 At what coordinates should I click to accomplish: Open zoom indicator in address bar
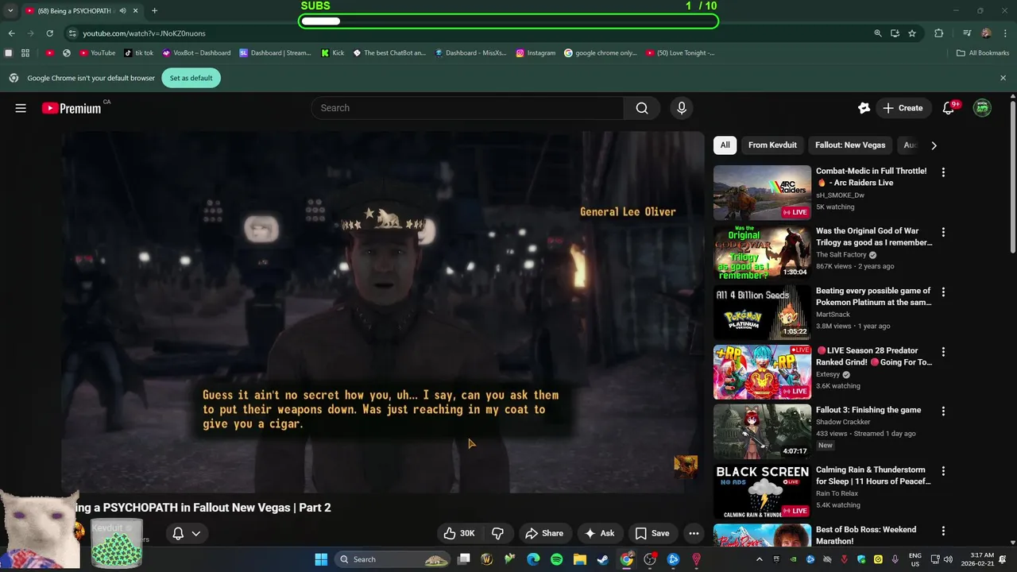[877, 33]
